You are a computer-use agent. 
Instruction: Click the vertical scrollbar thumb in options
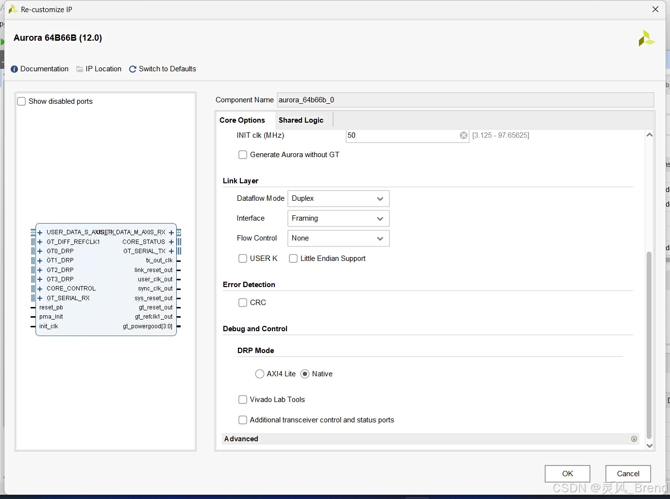coord(649,345)
